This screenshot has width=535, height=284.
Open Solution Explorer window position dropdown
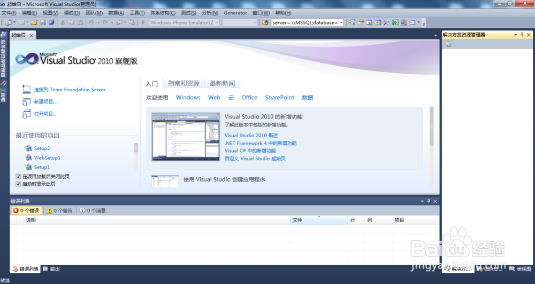coord(516,35)
